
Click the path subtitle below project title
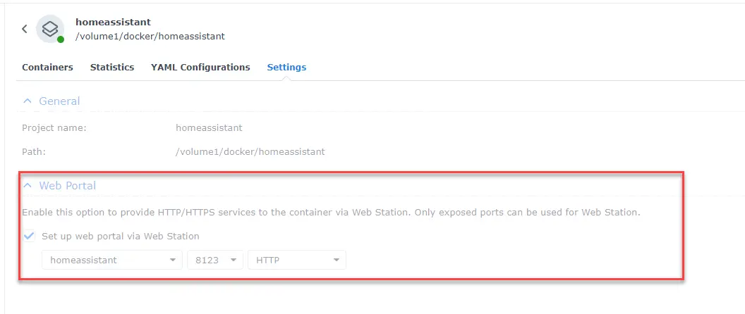click(150, 36)
